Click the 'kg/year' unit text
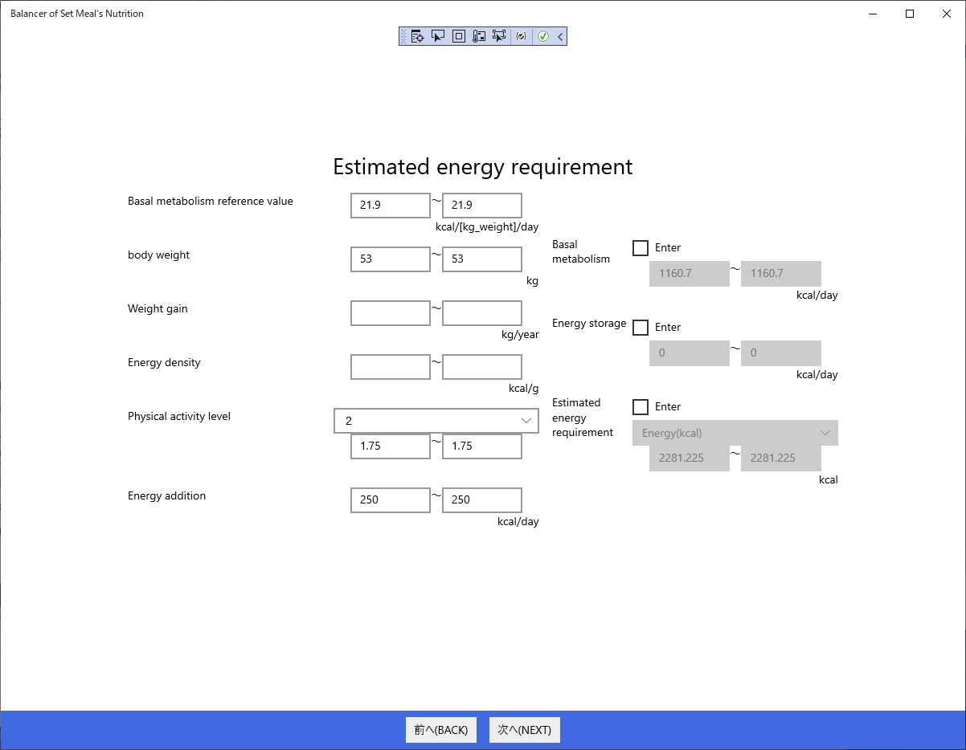 520,335
